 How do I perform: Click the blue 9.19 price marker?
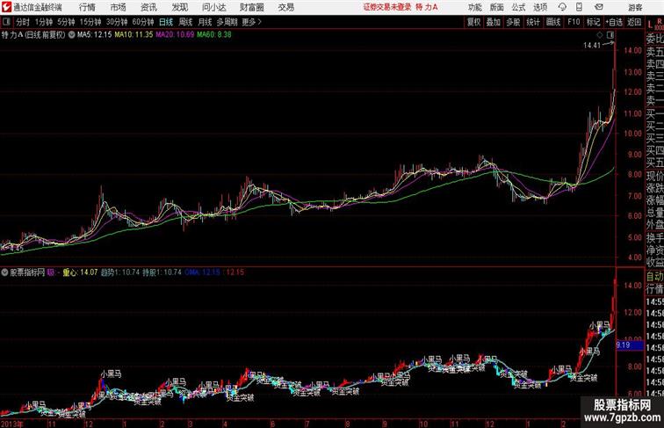(629, 345)
